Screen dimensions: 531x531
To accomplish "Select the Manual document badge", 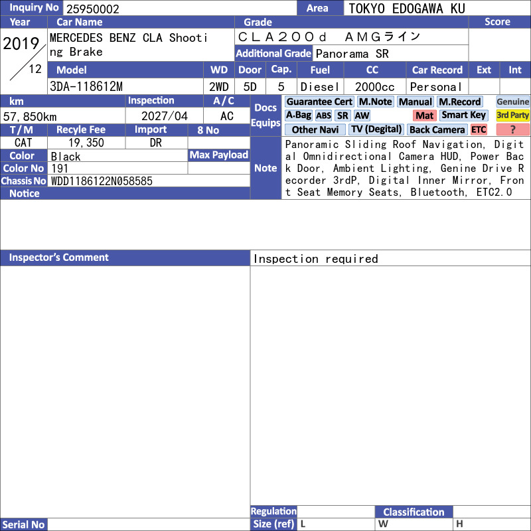I will coord(416,102).
